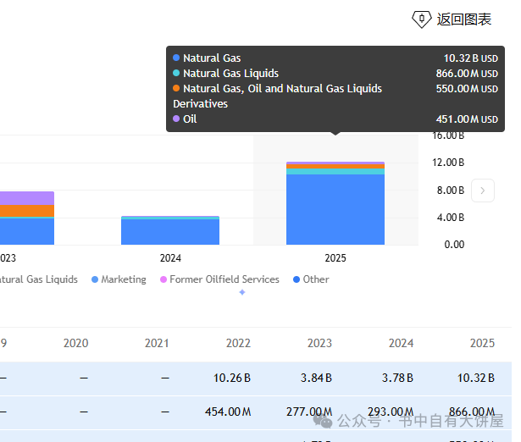Select the 2025 column header in table

[x=482, y=343]
